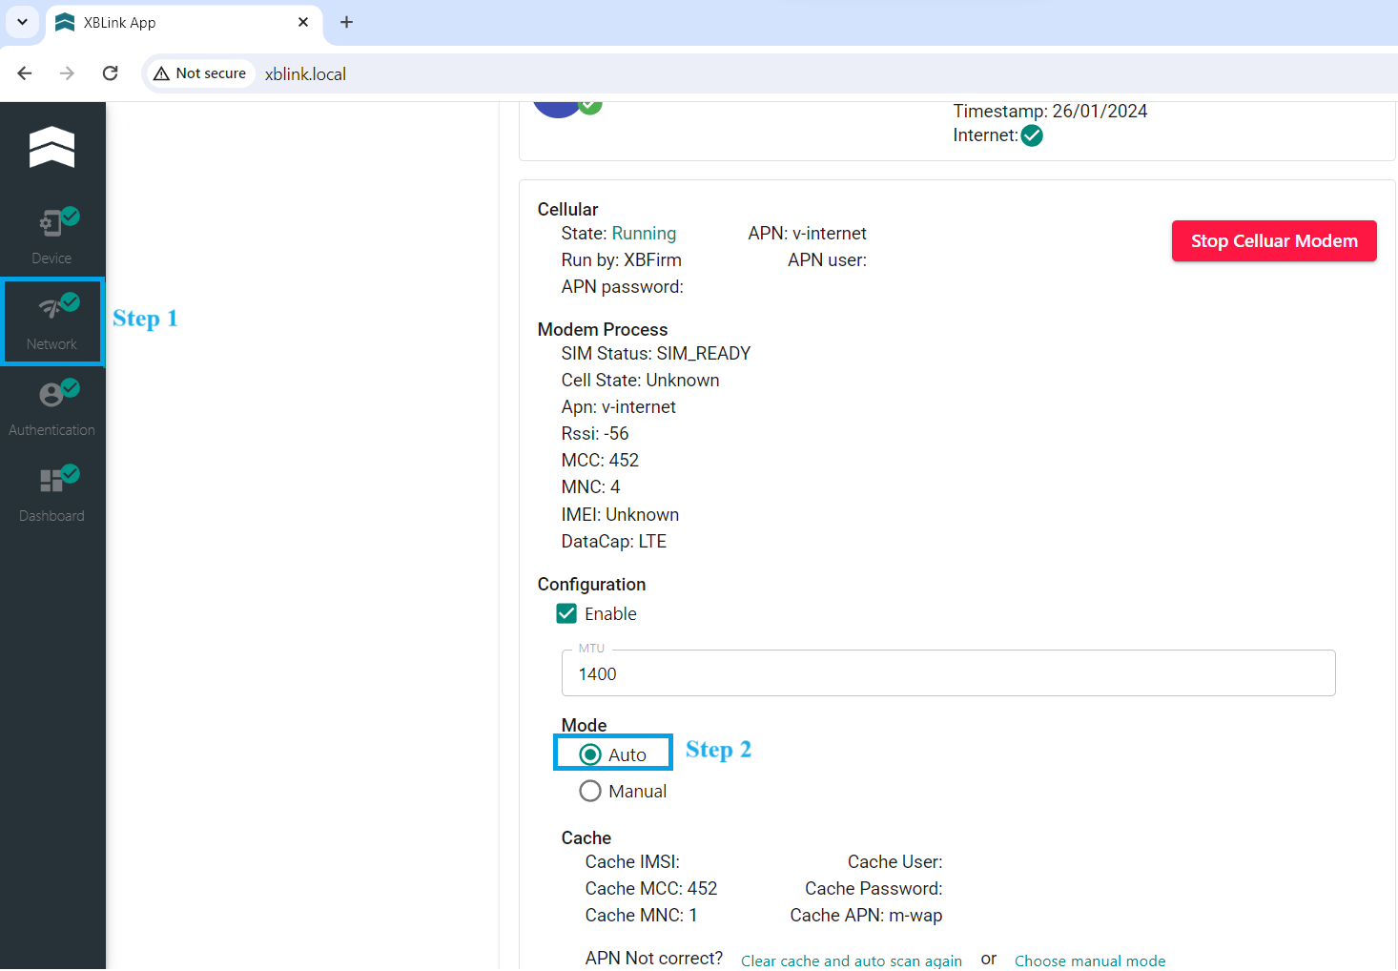
Task: Go back using browser back arrow
Action: click(25, 73)
